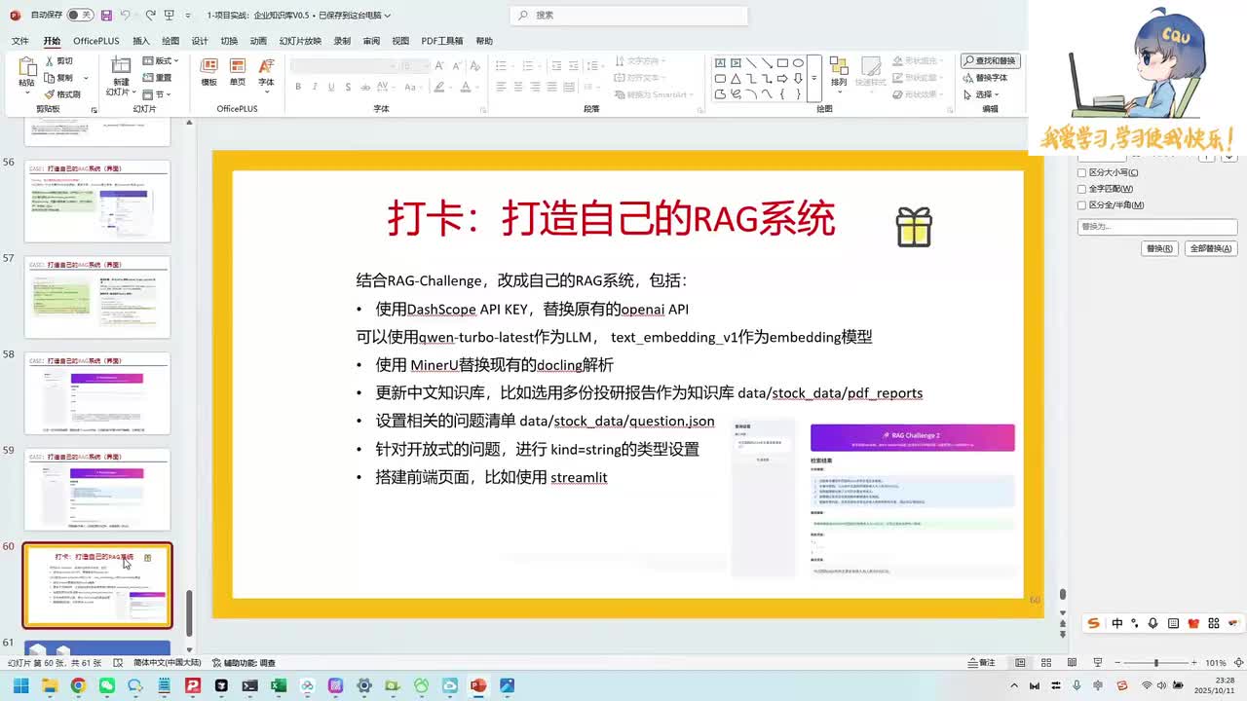Click the Undo icon in title bar
Image resolution: width=1247 pixels, height=701 pixels.
pyautogui.click(x=127, y=16)
